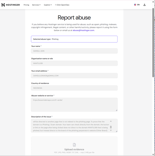Image resolution: width=155 pixels, height=156 pixels.
Task: Click the Your name label
Action: [36, 46]
